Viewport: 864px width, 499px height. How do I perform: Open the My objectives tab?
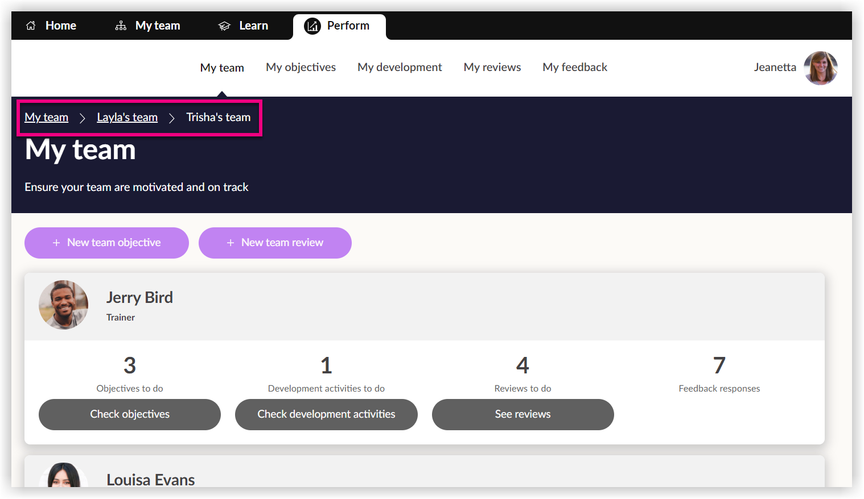pos(301,67)
